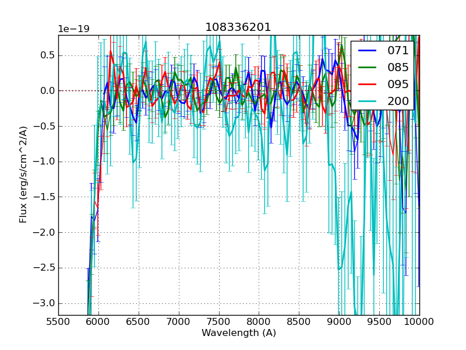The image size is (466, 350).
Task: Click the 6500 x-axis tick label
Action: point(139,321)
